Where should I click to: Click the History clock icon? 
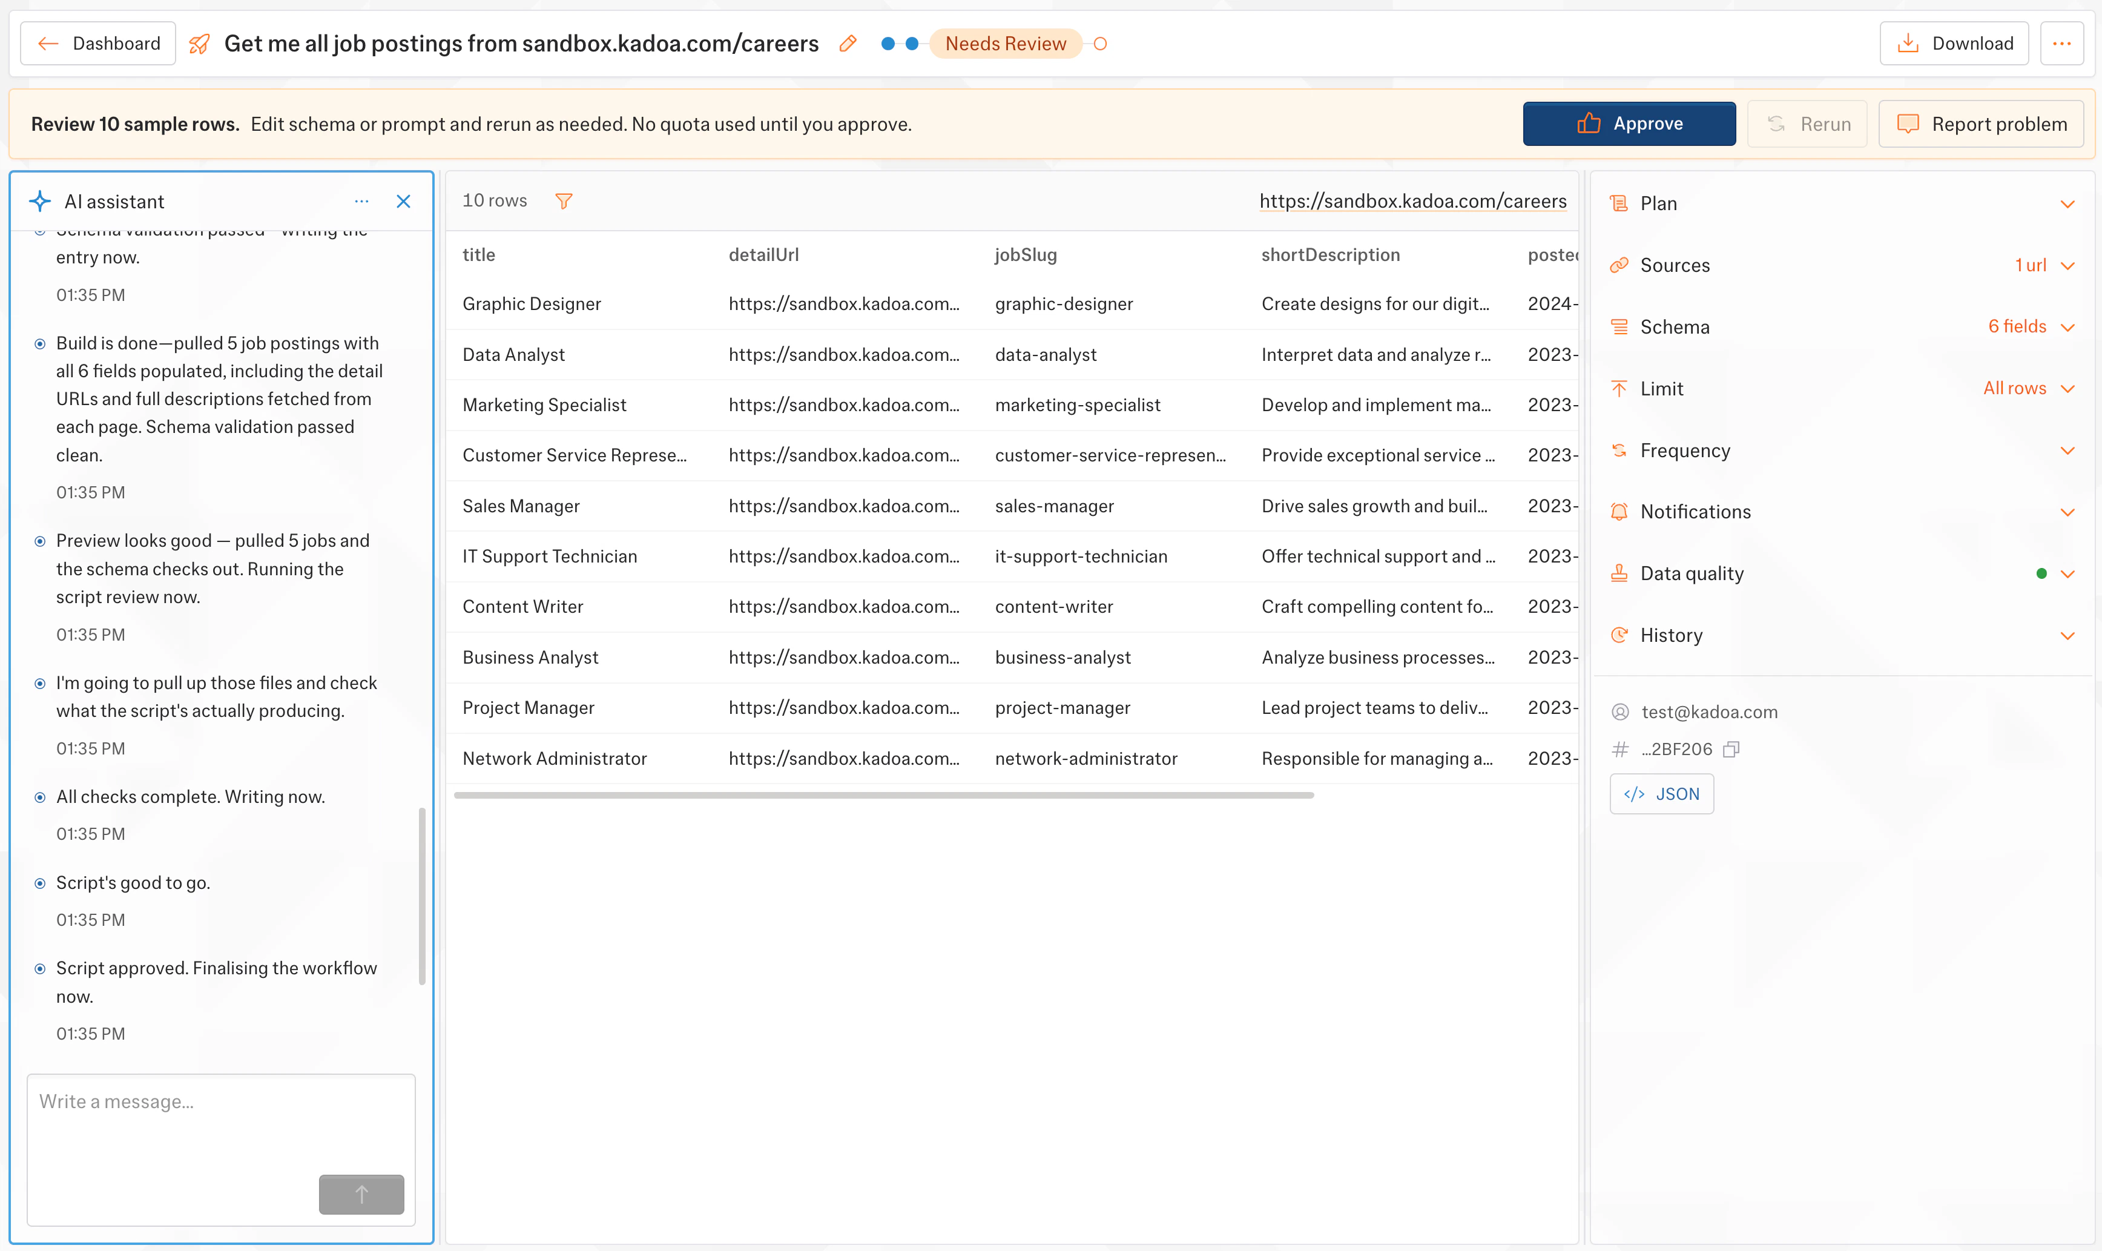(1618, 635)
